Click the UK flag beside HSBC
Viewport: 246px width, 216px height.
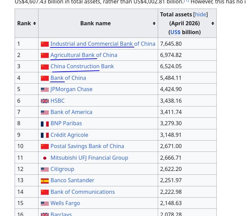[x=45, y=101]
